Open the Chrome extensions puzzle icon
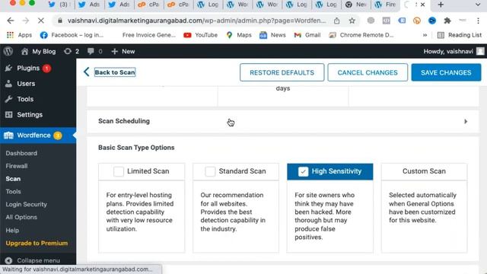 [x=447, y=21]
